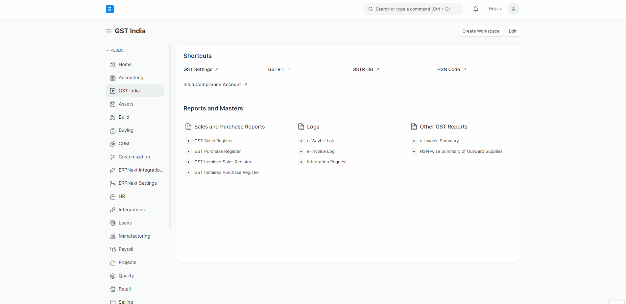Click the GST India page title
The width and height of the screenshot is (626, 304).
click(130, 31)
